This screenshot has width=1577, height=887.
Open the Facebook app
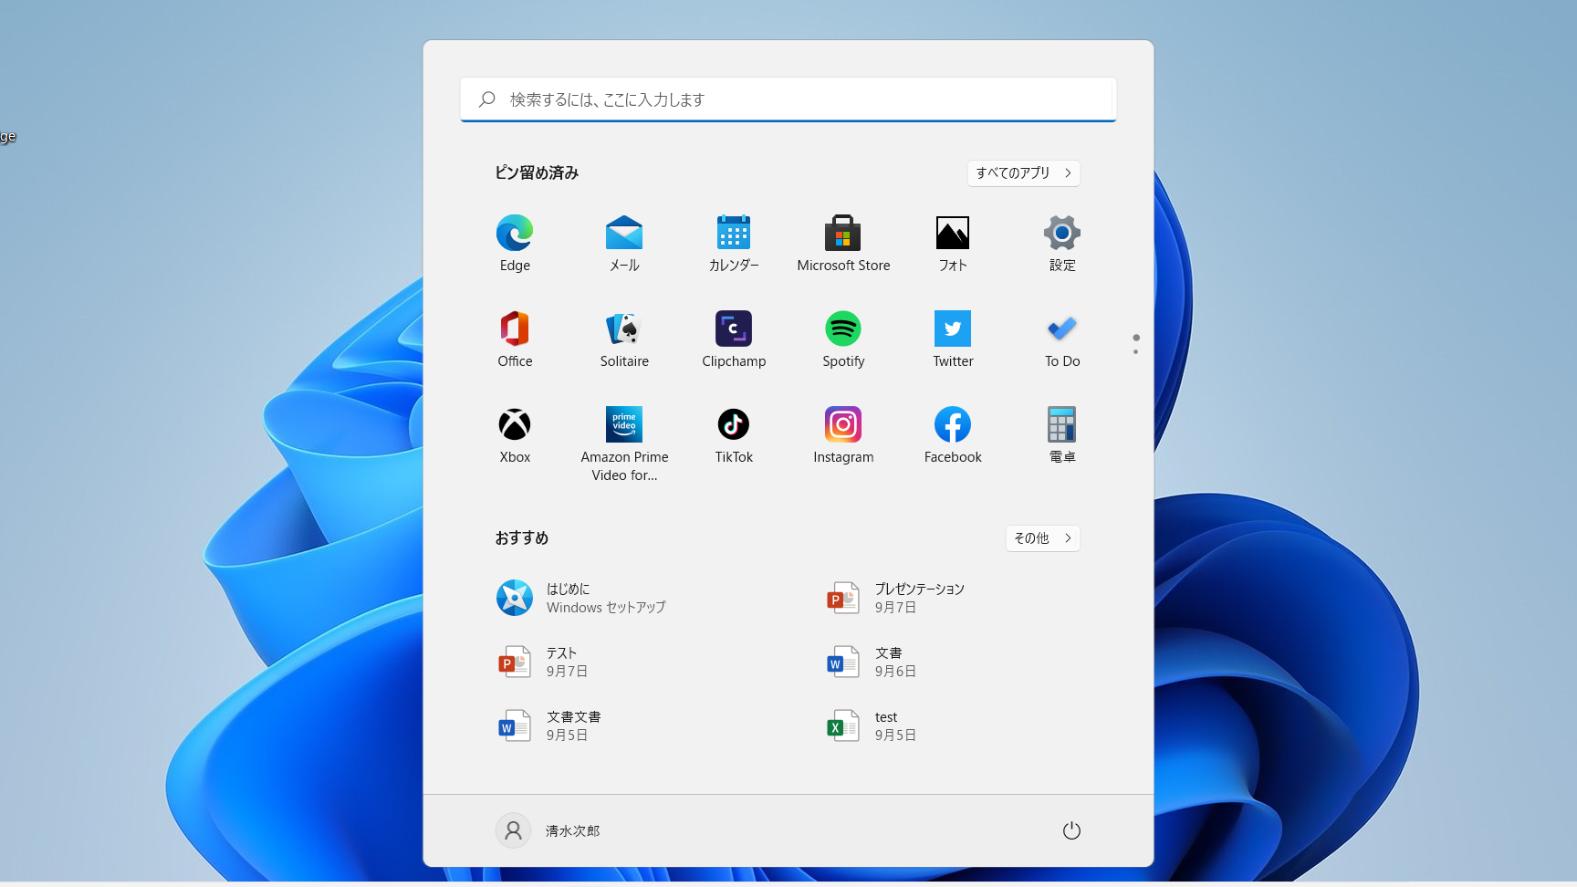click(953, 434)
